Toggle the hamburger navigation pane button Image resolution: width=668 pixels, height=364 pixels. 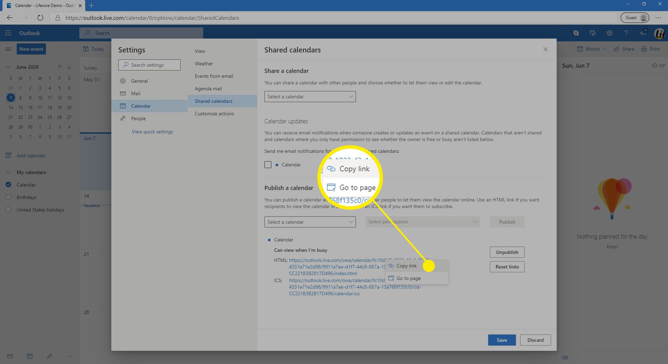[x=8, y=49]
